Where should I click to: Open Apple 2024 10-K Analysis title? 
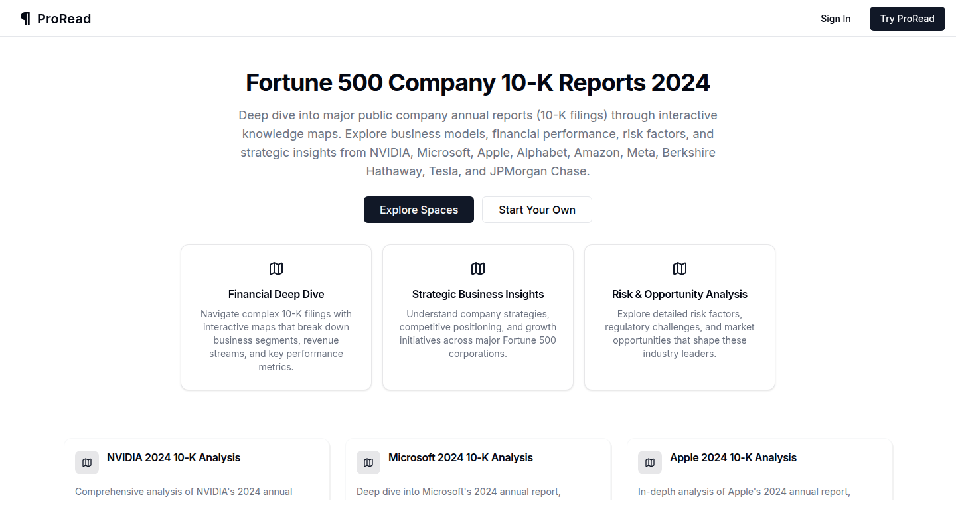[733, 457]
